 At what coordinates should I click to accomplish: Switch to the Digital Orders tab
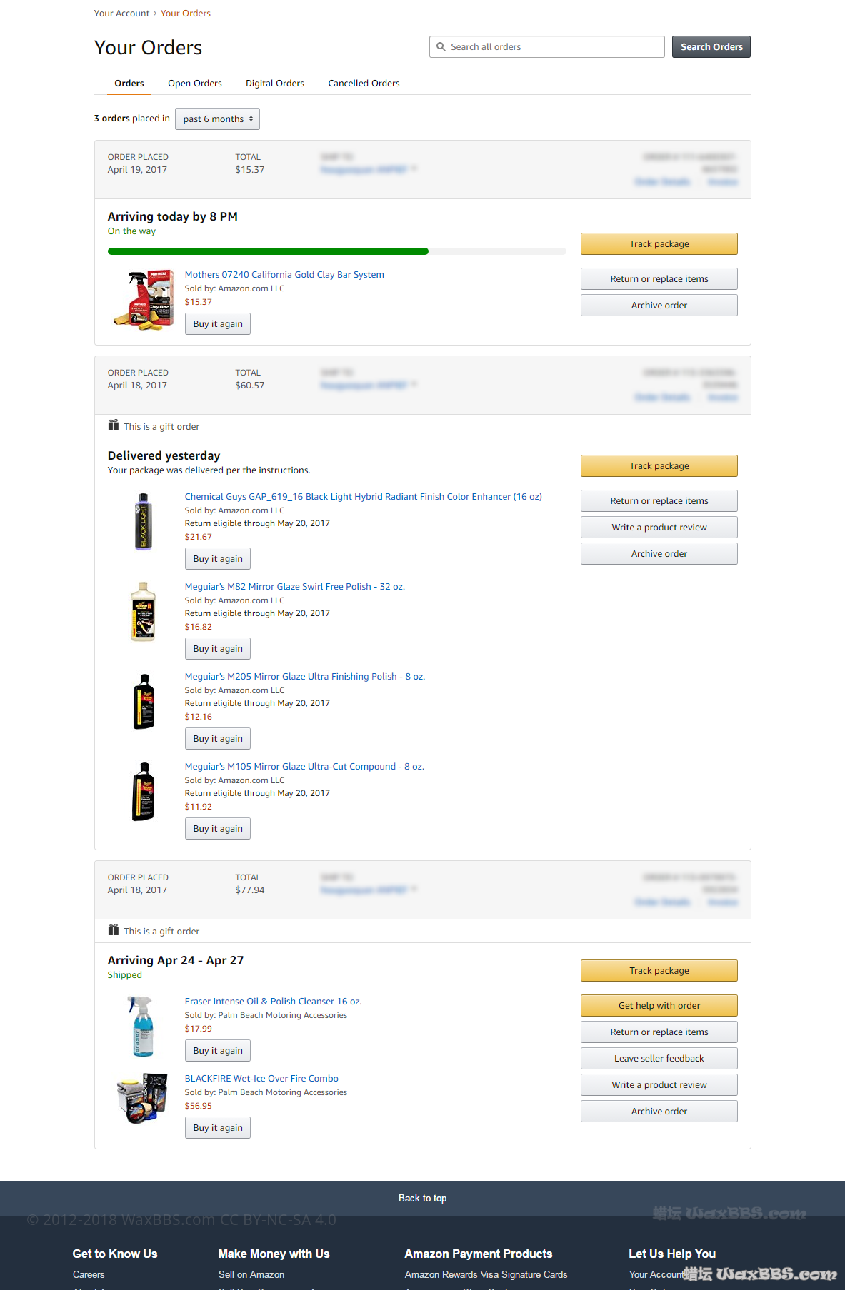coord(275,84)
